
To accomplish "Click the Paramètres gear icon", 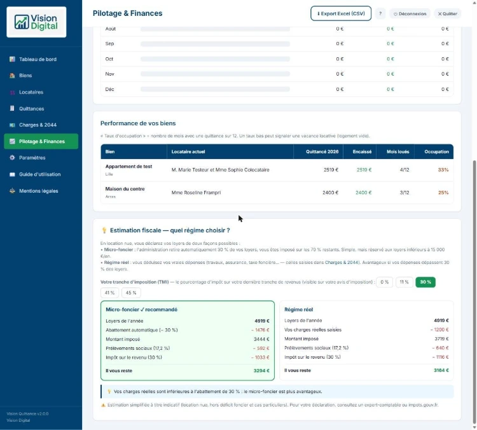I will [12, 158].
